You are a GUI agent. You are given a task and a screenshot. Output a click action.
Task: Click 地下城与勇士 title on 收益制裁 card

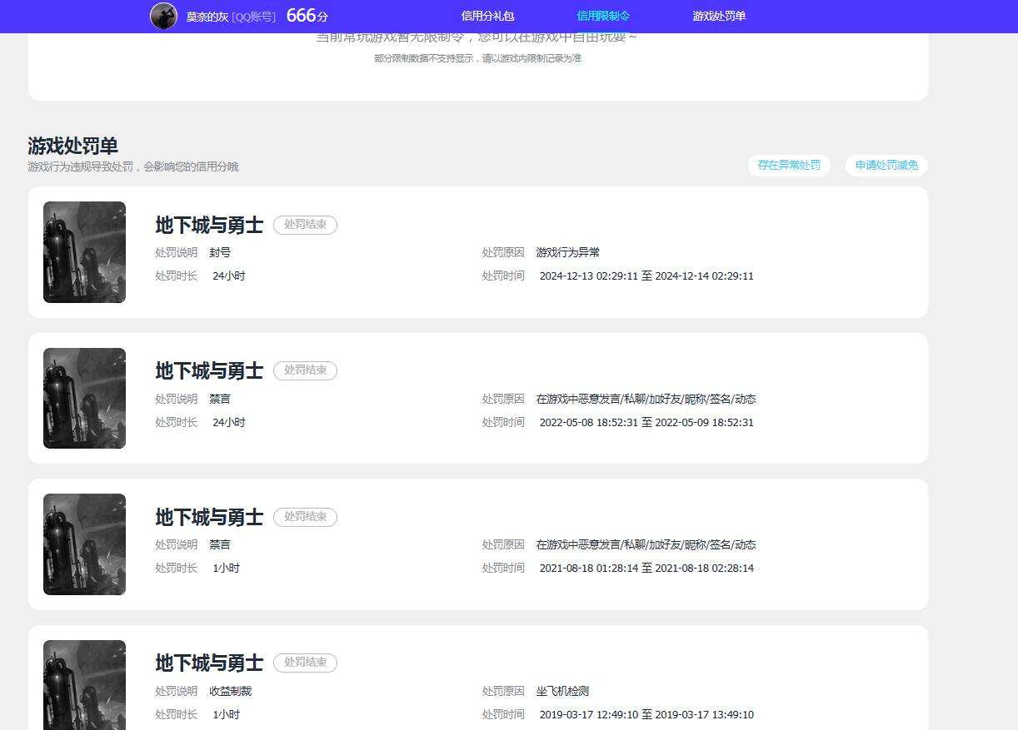[209, 663]
